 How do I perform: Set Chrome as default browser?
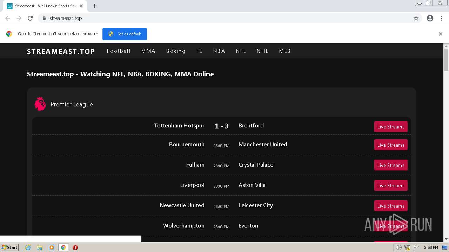(x=125, y=34)
